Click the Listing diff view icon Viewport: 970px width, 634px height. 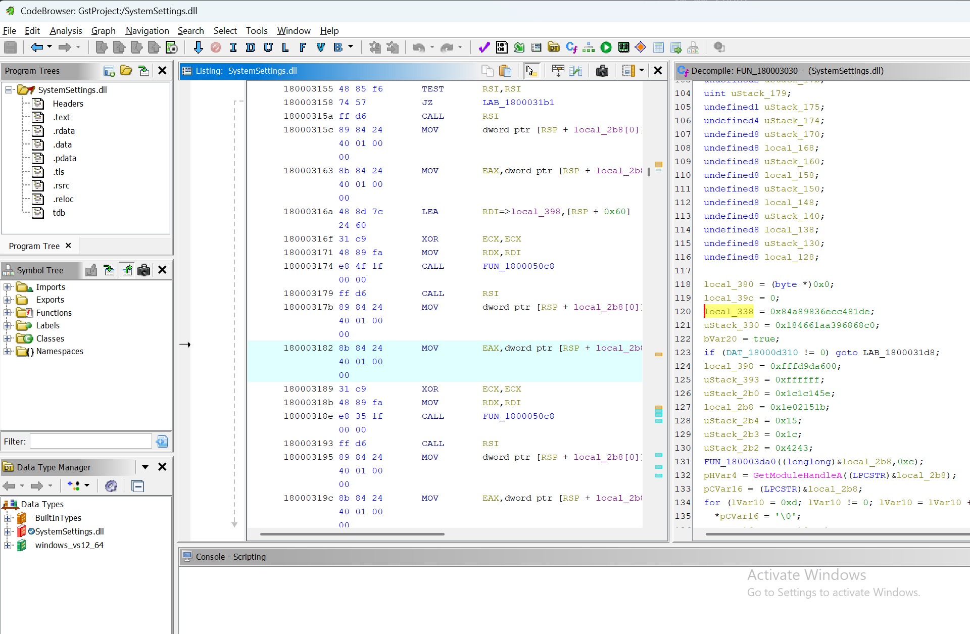[575, 71]
